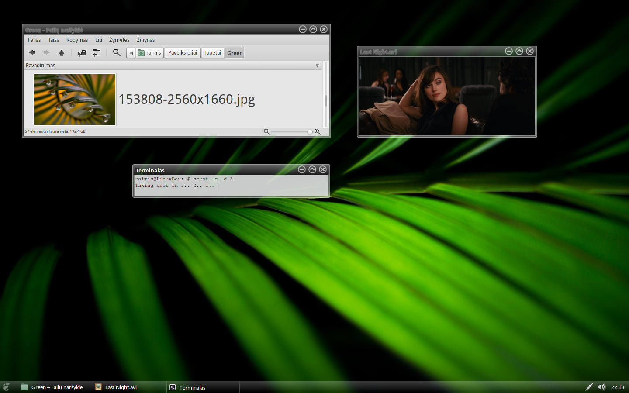Click the network connection tray icon
Screen dimensions: 629x393
click(589, 387)
